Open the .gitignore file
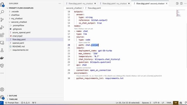This screenshot has height=105, width=187. [x=17, y=29]
